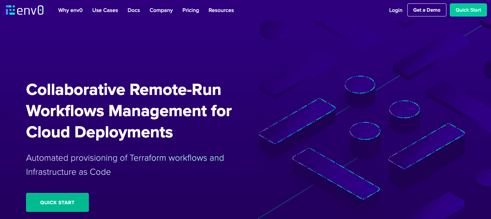Click the env0 logo icon
Viewport: 491px width, 219px height.
tap(11, 10)
